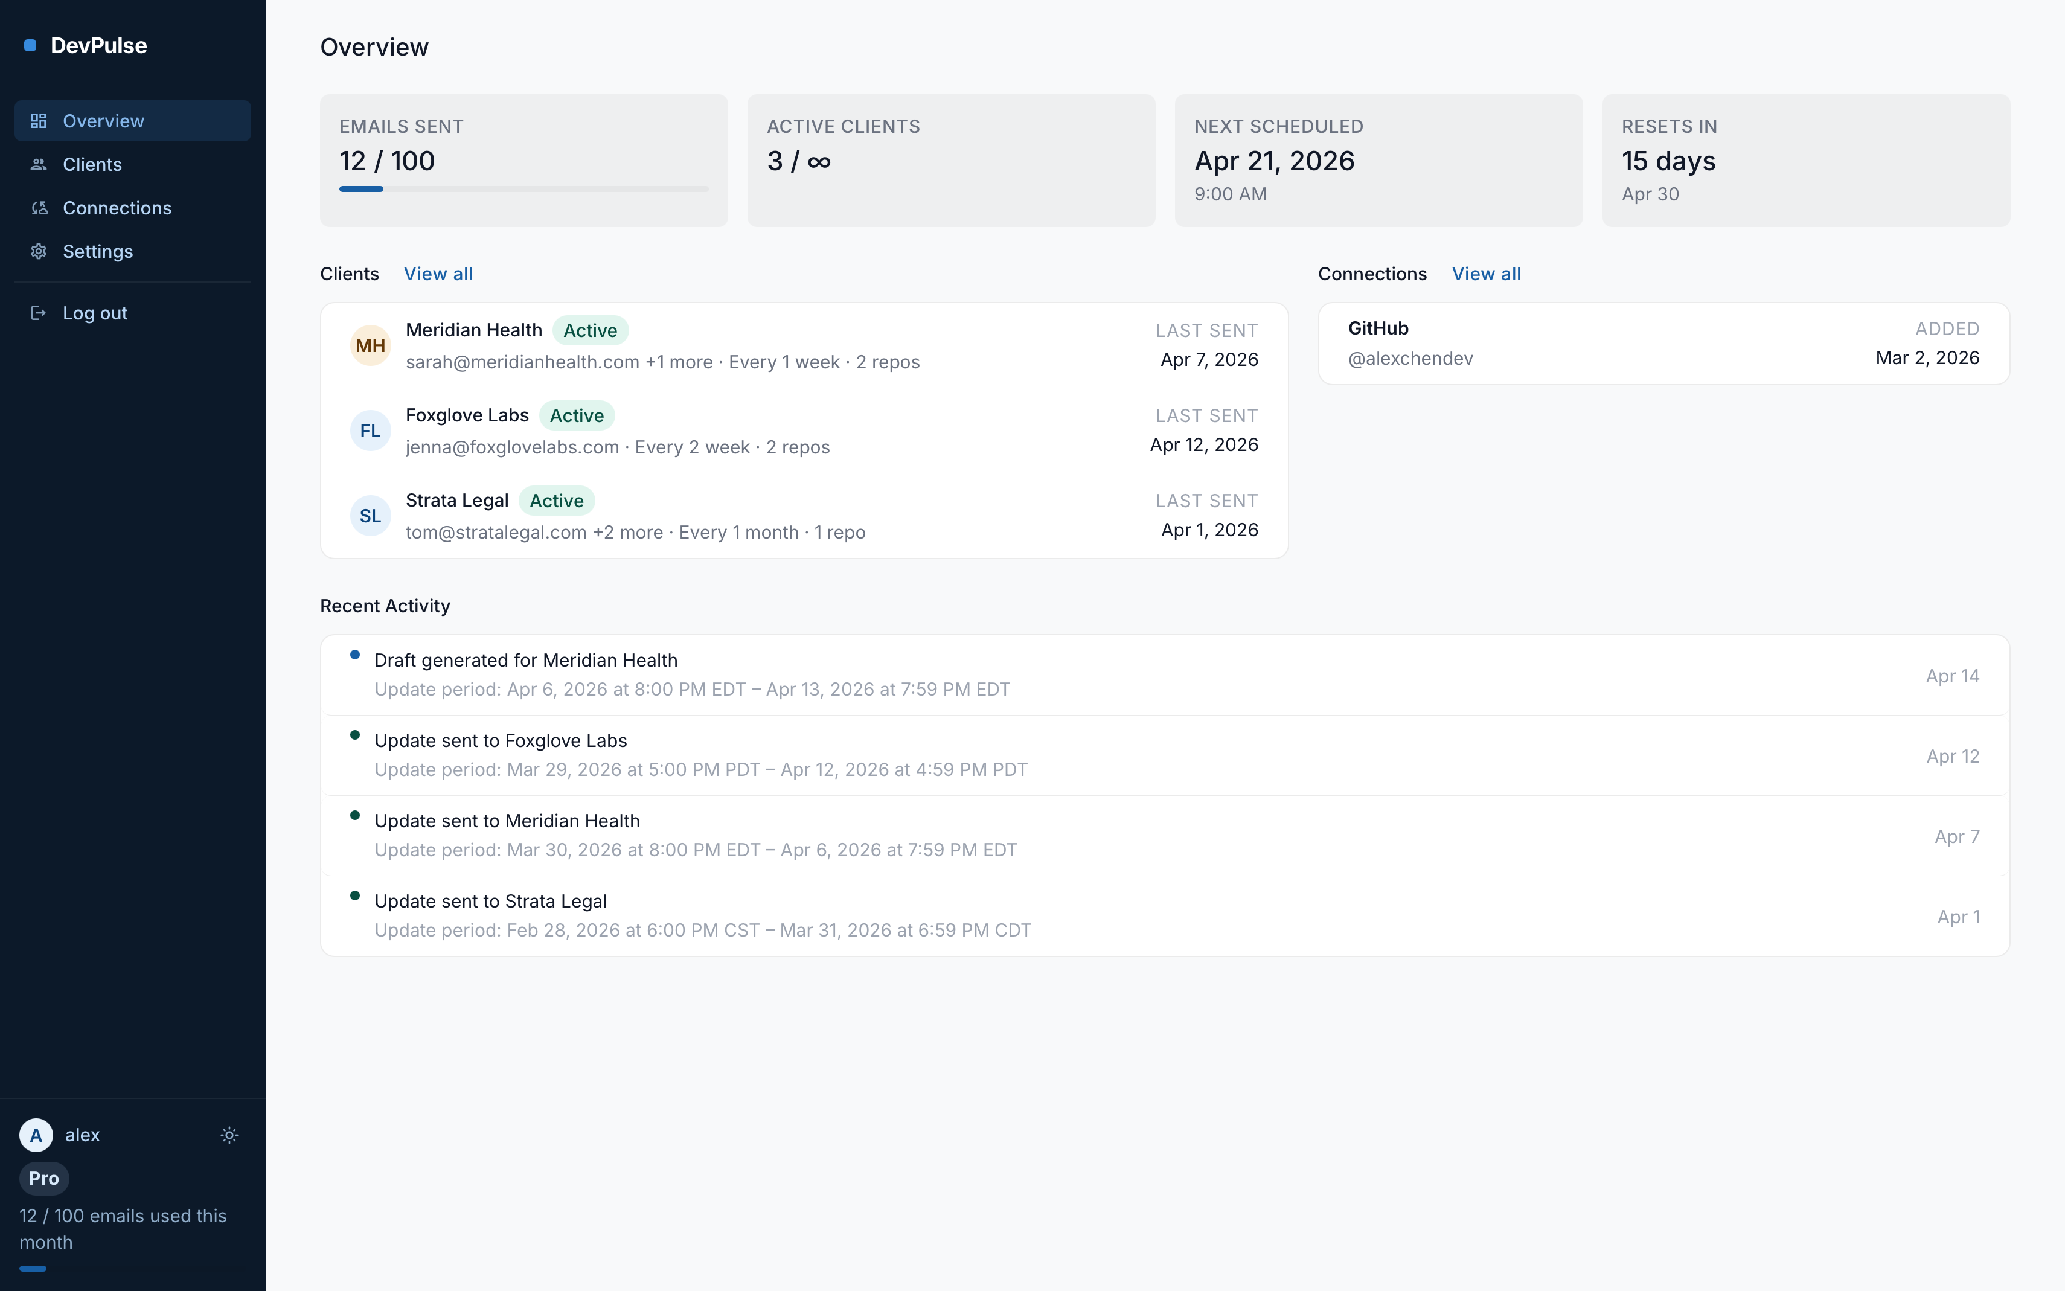This screenshot has height=1291, width=2065.
Task: Click the Overview grid icon in sidebar
Action: click(39, 121)
